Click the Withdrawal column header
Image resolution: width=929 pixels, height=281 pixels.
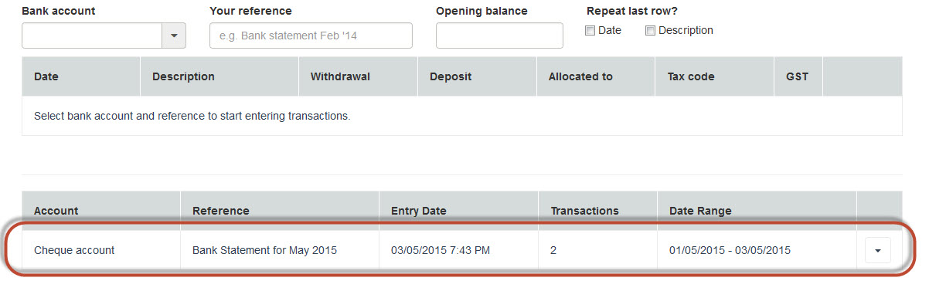[x=340, y=76]
